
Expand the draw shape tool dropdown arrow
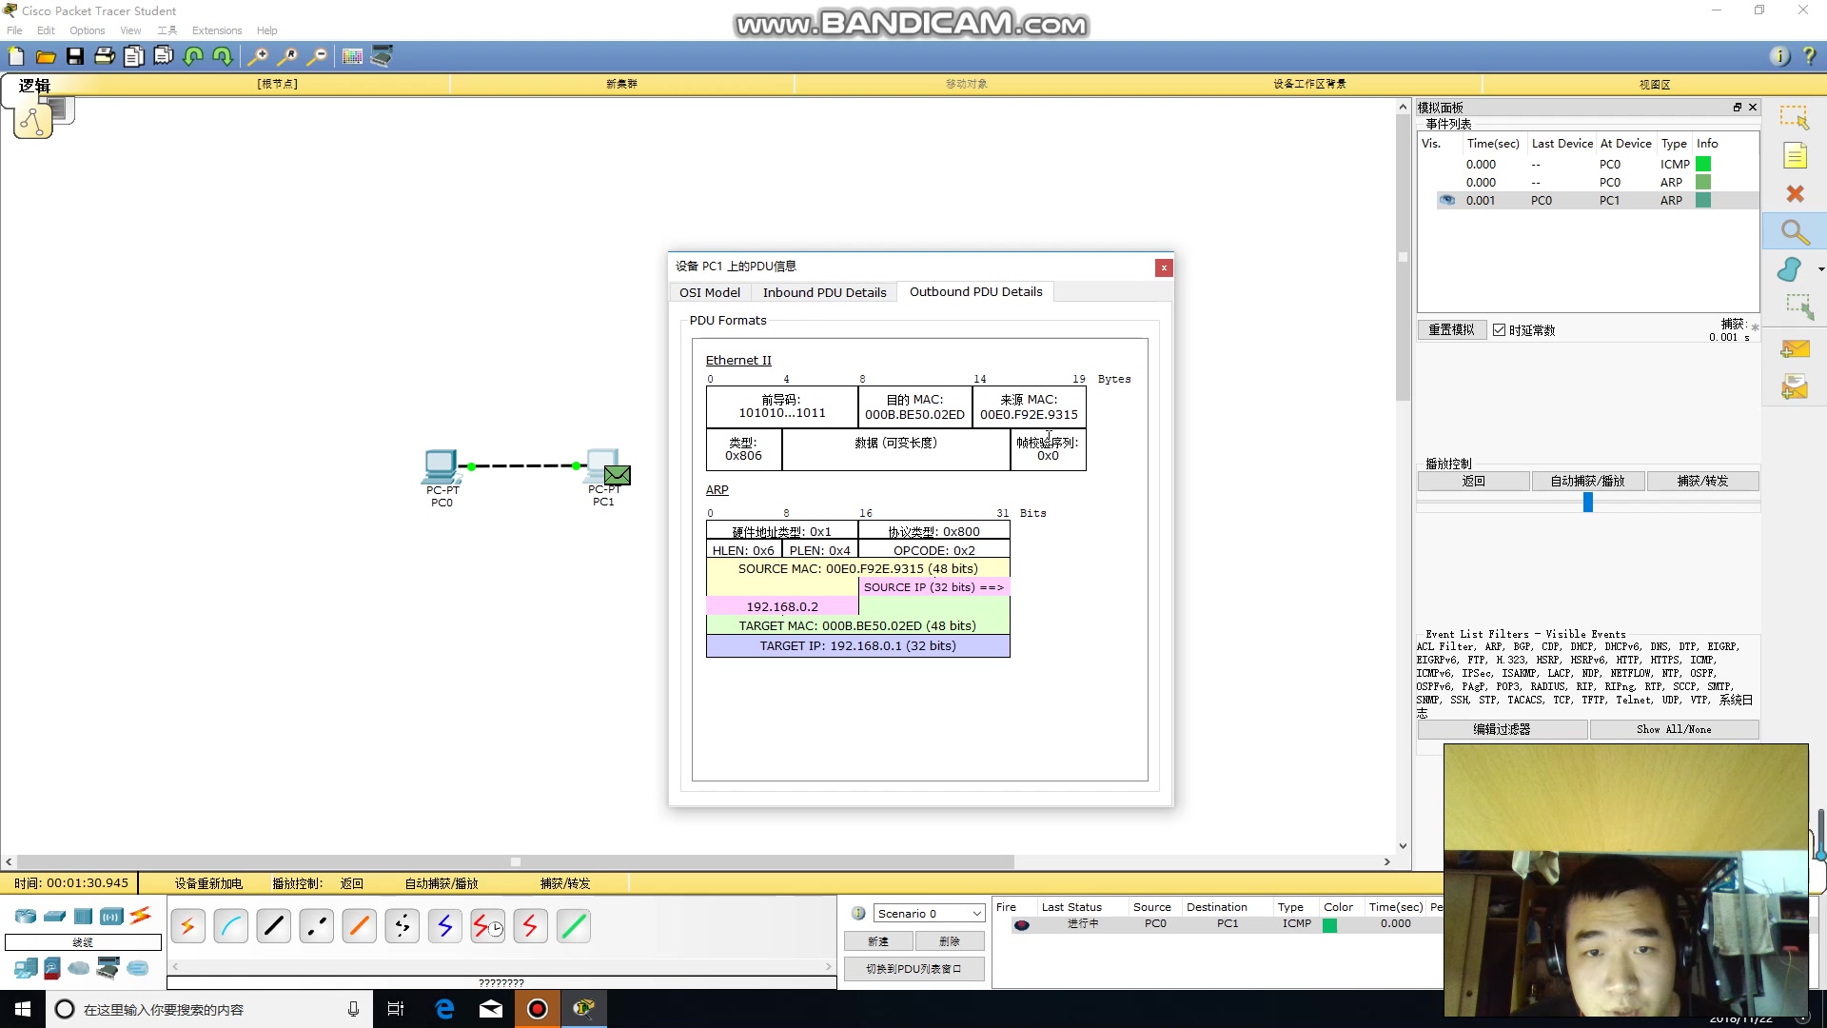pos(1820,270)
